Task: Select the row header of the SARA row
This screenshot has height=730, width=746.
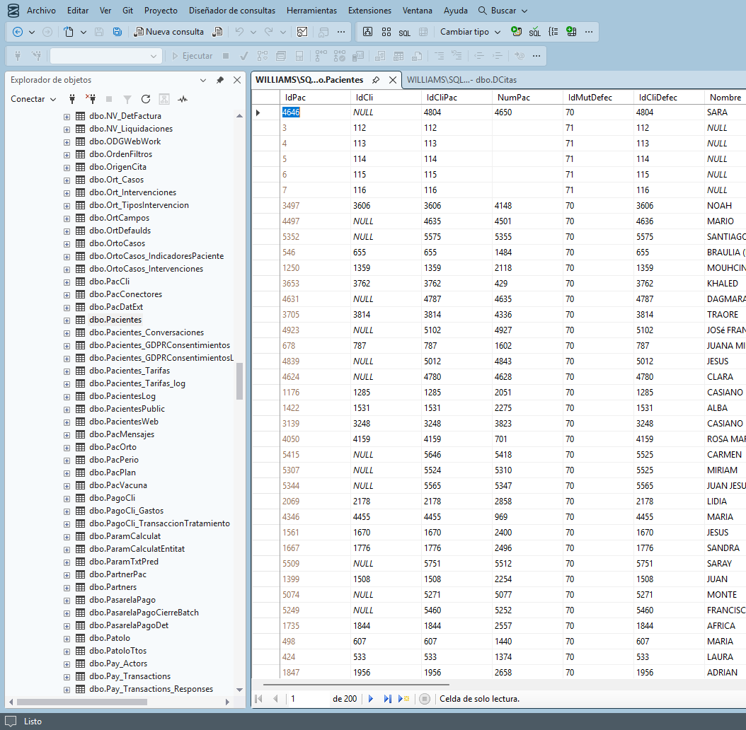Action: (x=265, y=112)
